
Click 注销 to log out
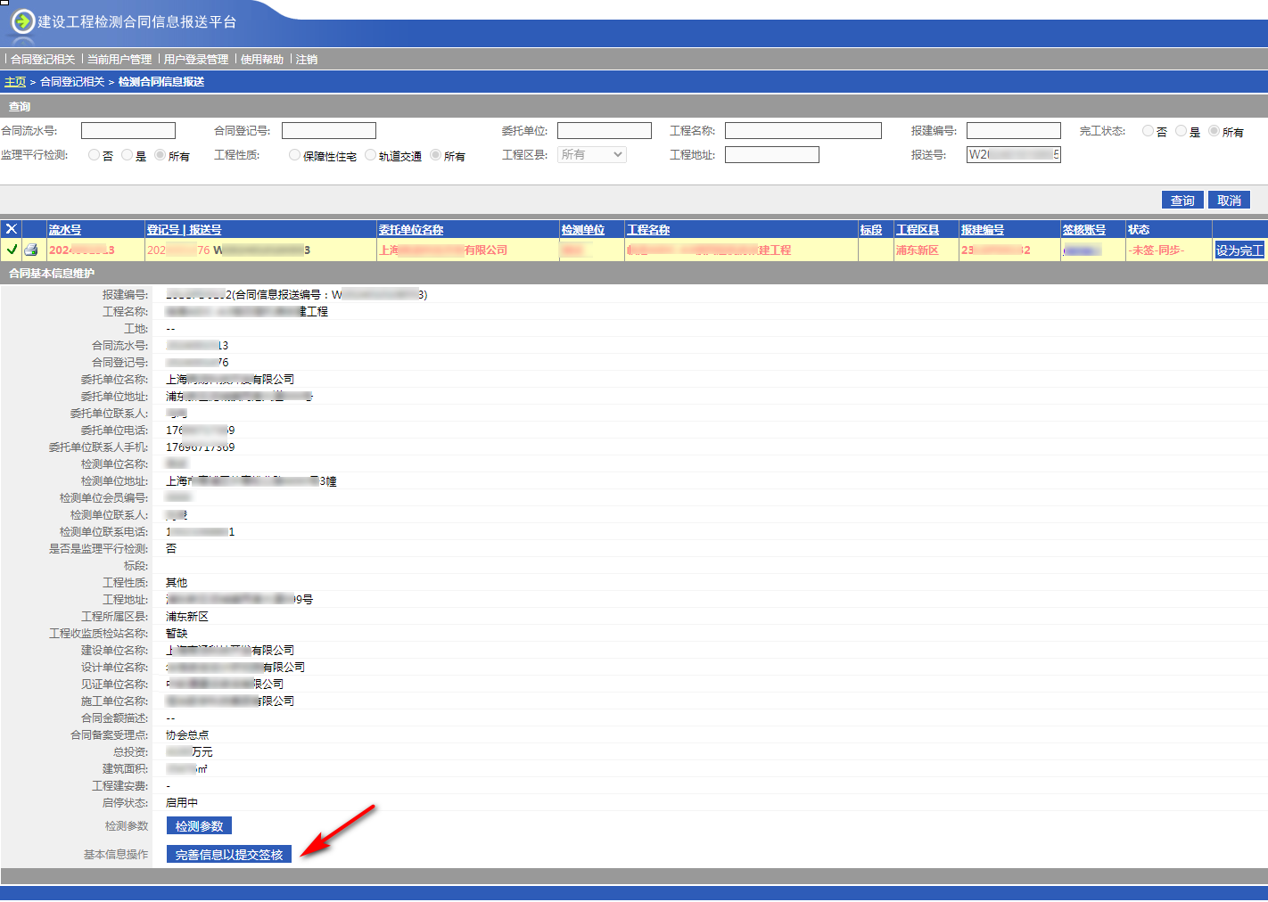pyautogui.click(x=307, y=59)
